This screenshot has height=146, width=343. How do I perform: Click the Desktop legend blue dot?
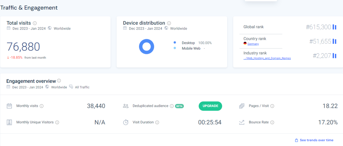point(175,43)
